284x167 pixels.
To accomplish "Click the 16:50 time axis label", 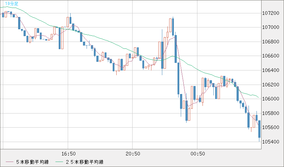I will click(x=68, y=154).
